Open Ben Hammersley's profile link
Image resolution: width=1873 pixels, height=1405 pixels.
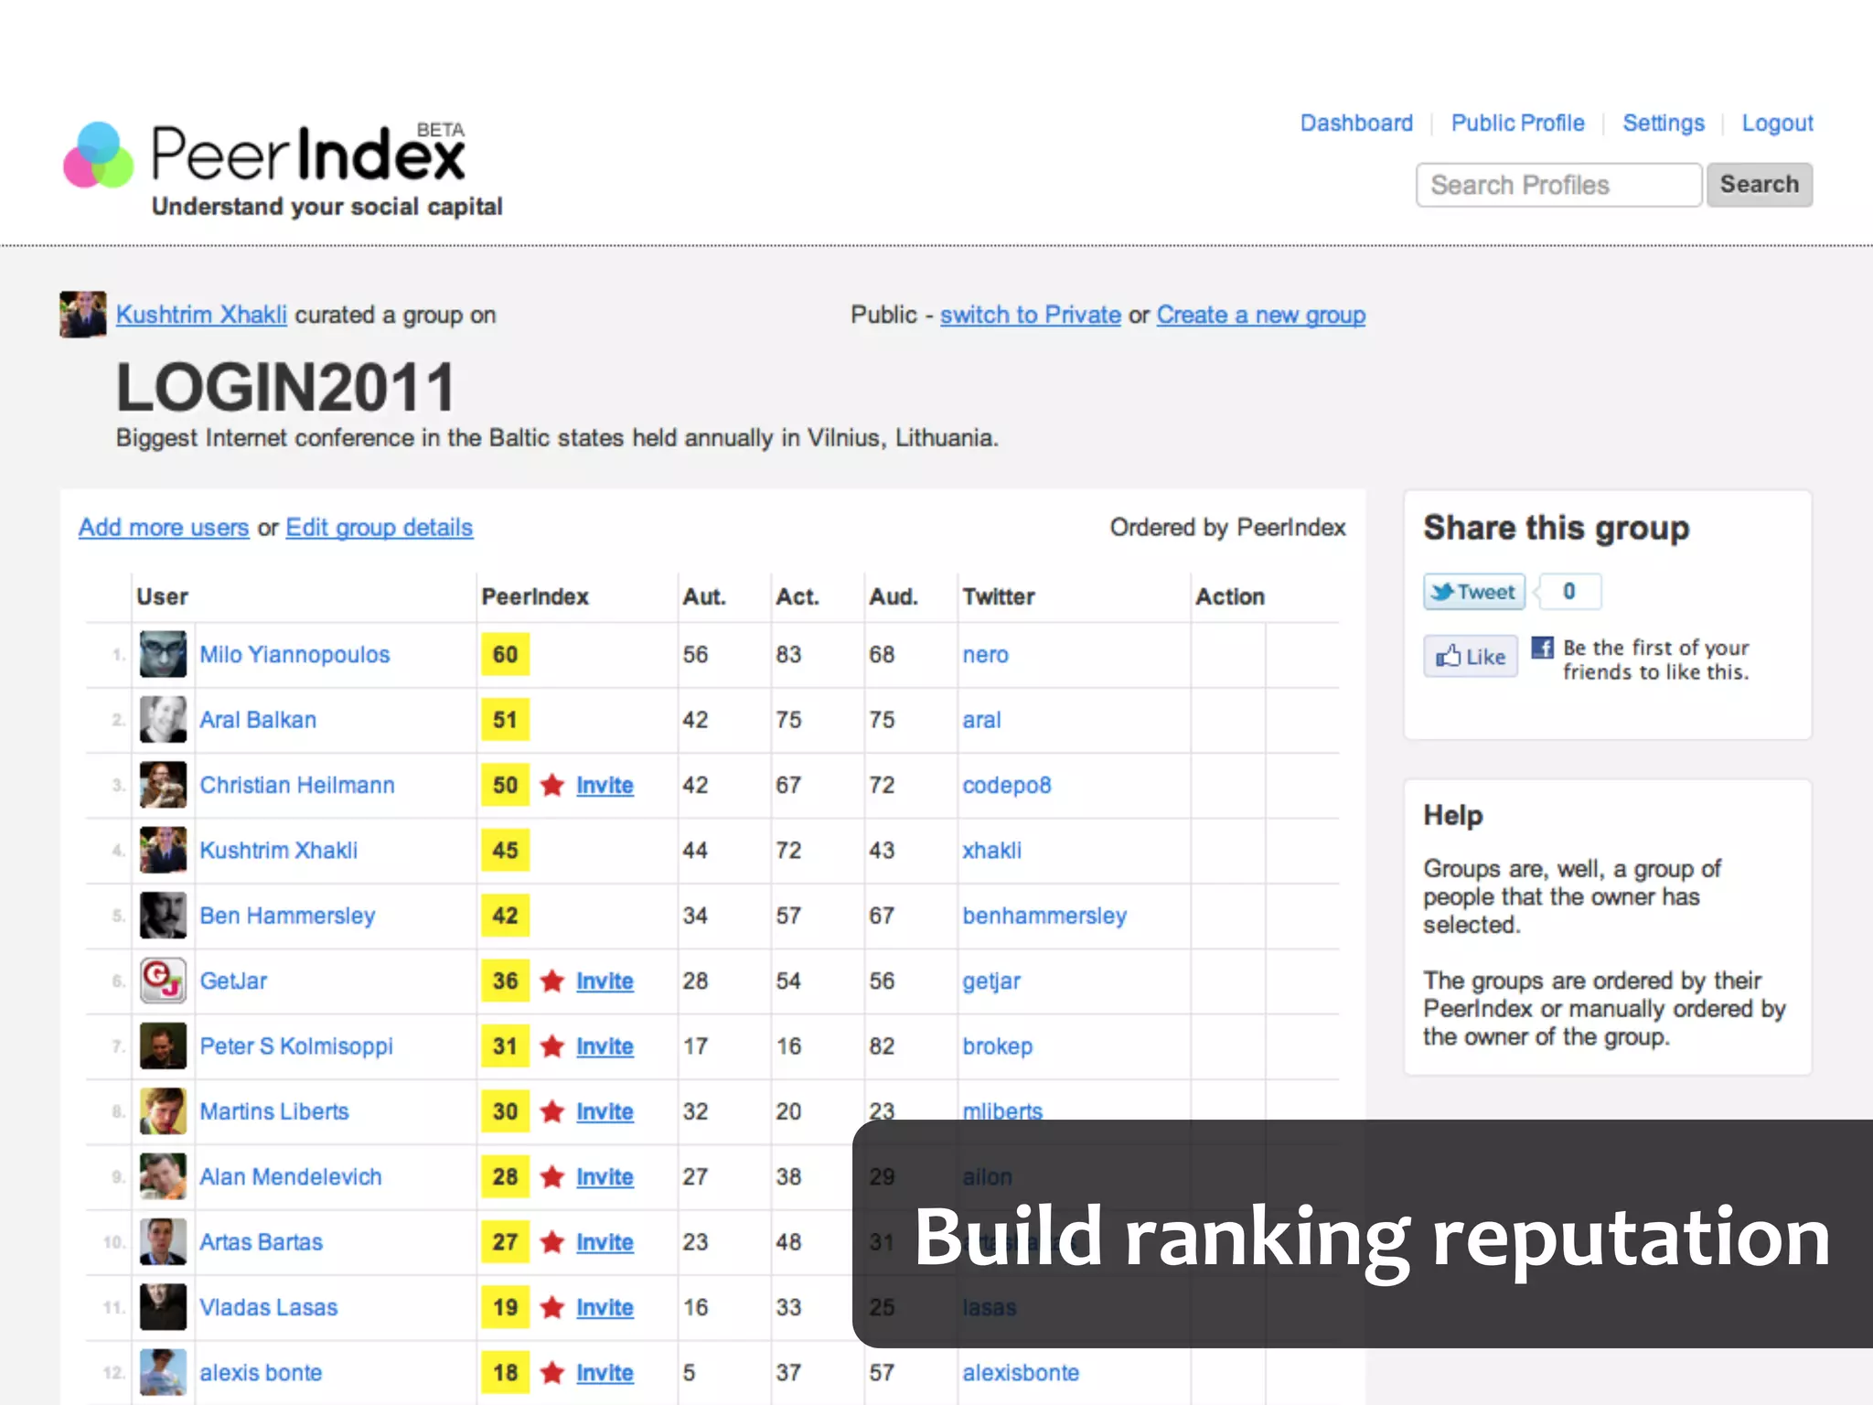click(287, 916)
